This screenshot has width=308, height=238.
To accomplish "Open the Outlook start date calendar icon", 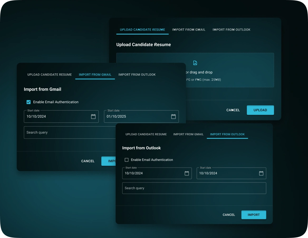I will tap(187, 173).
